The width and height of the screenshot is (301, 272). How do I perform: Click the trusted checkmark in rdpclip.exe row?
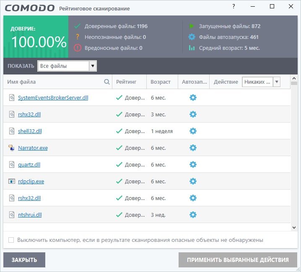coord(119,181)
